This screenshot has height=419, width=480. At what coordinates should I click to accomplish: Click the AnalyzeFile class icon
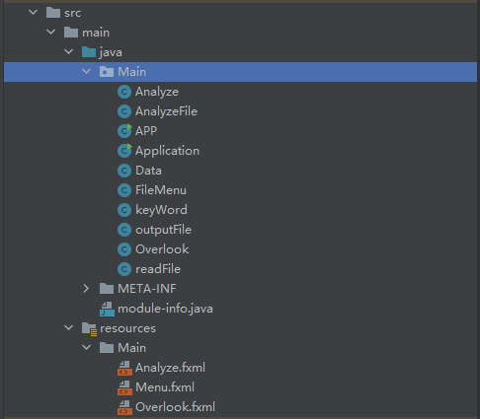(124, 111)
